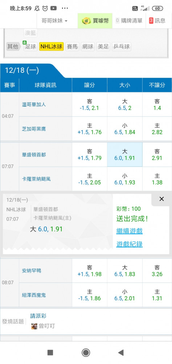Click the 繼續遊戲 link

129,231
